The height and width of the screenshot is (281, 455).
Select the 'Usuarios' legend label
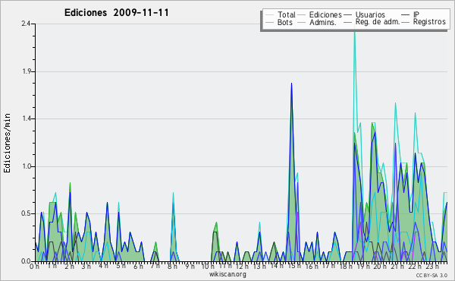click(x=370, y=14)
